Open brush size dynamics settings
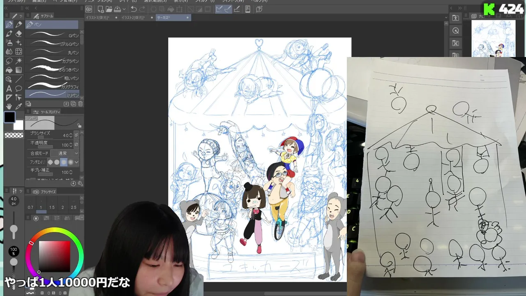 pyautogui.click(x=76, y=135)
